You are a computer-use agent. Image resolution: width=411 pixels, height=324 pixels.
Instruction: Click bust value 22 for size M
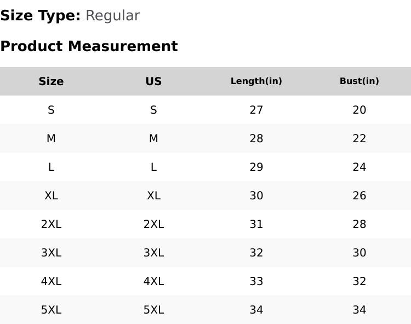point(359,138)
